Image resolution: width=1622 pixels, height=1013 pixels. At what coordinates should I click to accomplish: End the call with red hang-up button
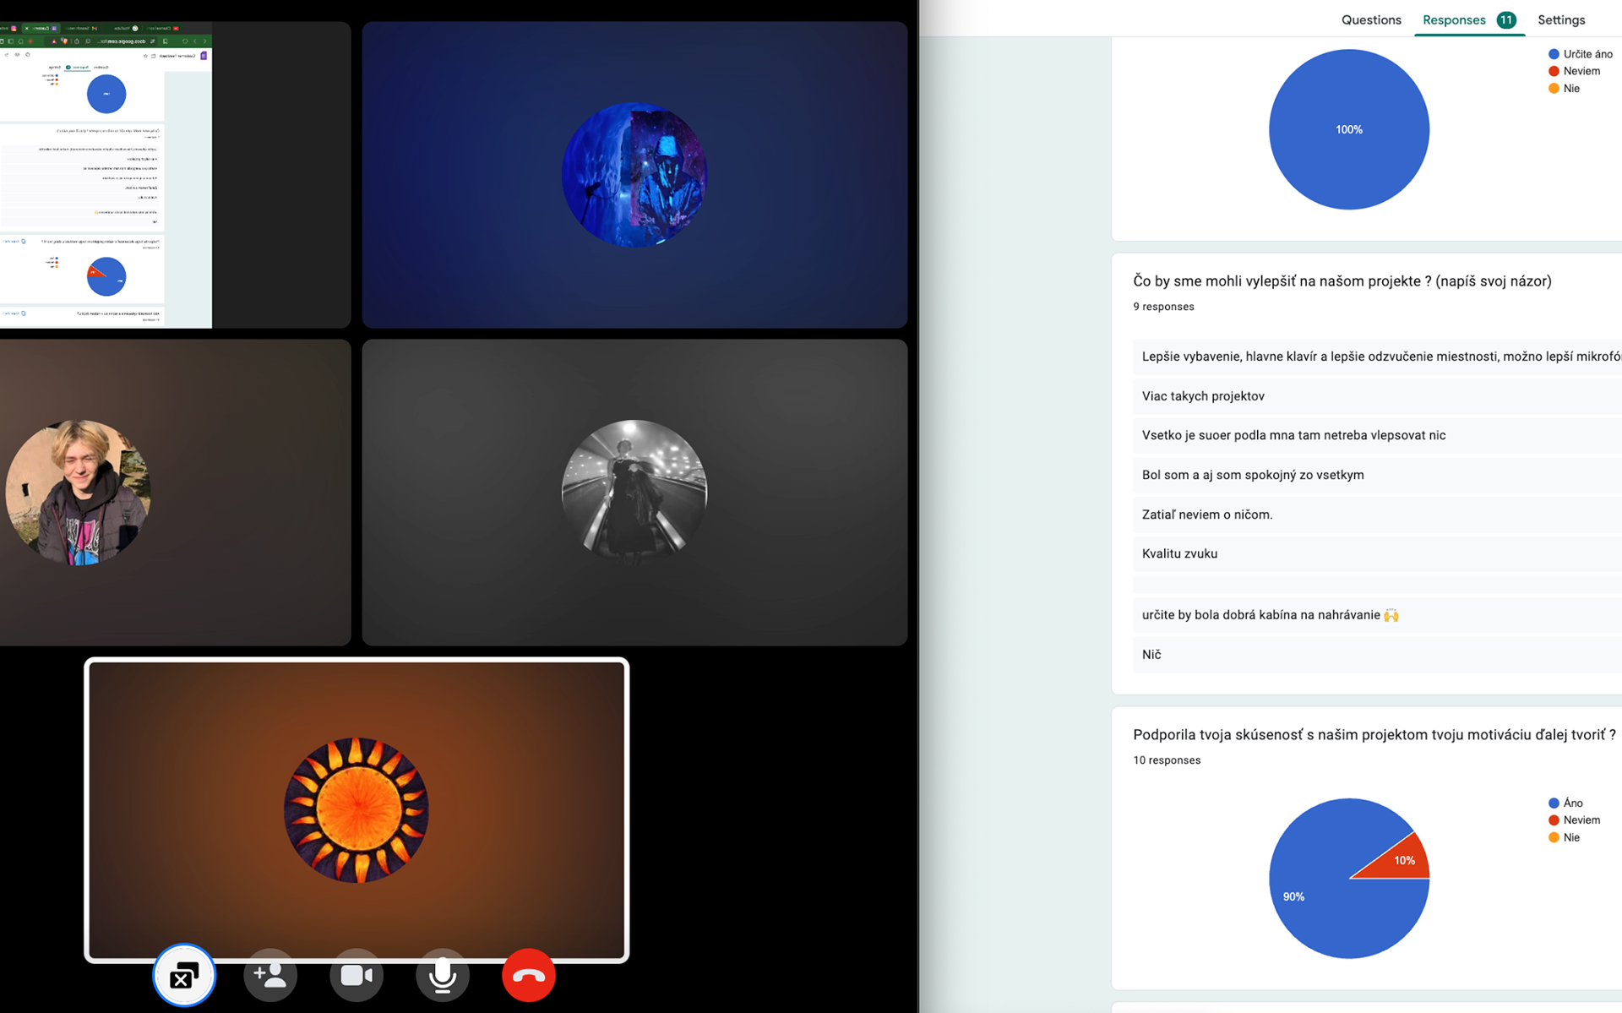pos(529,976)
